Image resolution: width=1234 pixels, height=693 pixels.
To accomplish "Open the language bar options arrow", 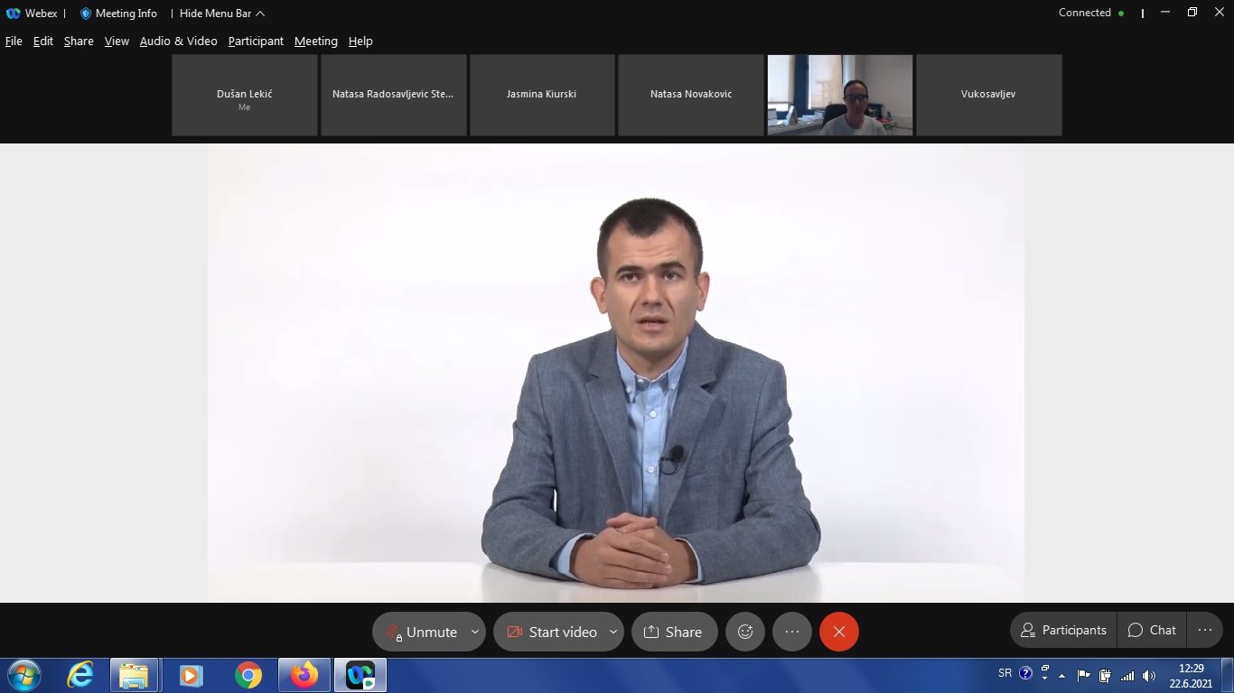I will click(1045, 678).
